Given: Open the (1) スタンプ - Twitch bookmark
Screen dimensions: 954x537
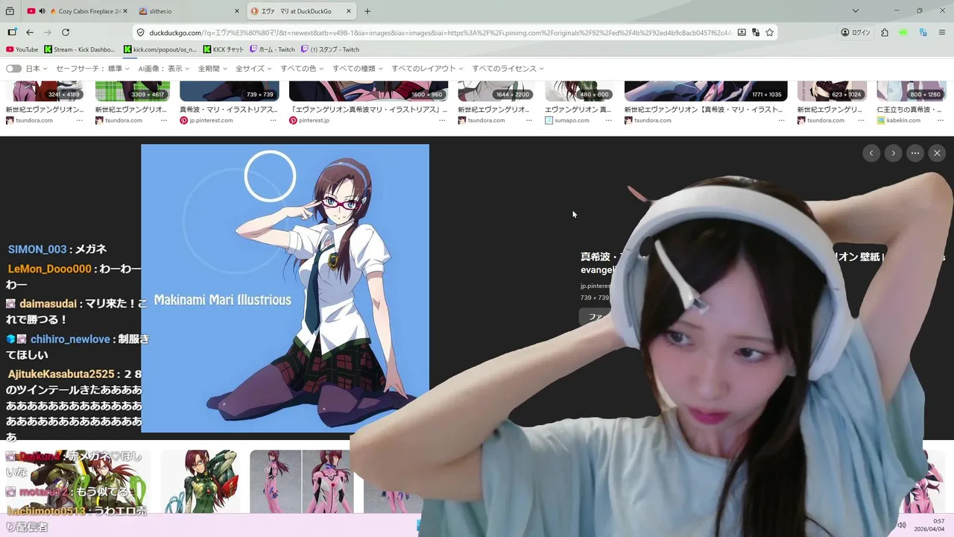Looking at the screenshot, I should (x=330, y=49).
